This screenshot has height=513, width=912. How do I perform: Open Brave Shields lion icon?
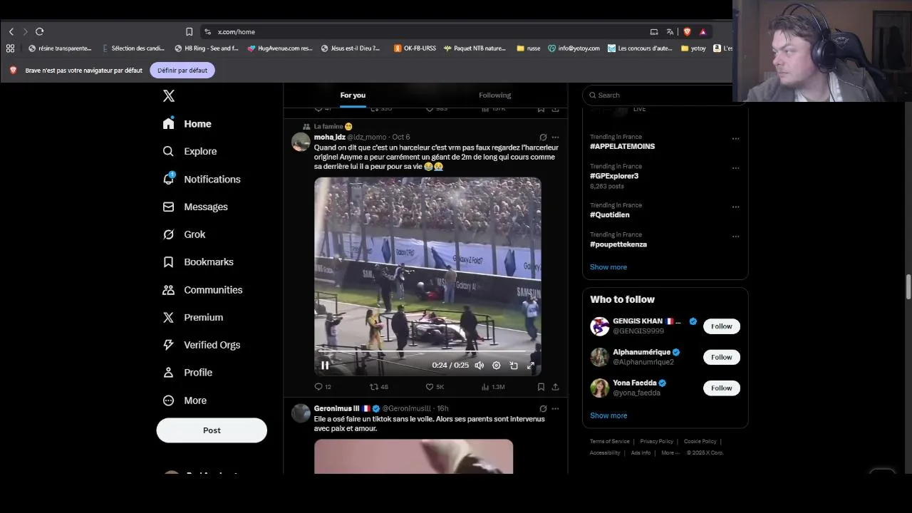pos(687,32)
